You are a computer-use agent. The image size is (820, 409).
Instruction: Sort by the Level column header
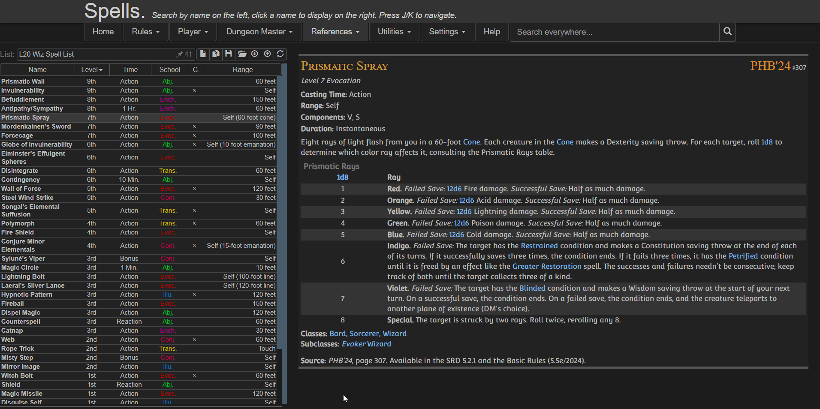tap(92, 69)
